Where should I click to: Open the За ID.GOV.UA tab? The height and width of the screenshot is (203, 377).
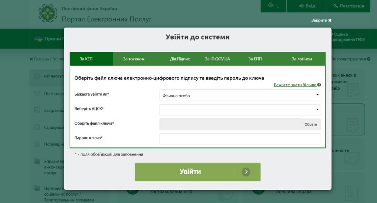click(x=217, y=59)
